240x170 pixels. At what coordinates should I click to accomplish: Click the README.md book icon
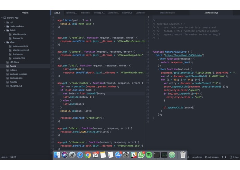coord(8,86)
